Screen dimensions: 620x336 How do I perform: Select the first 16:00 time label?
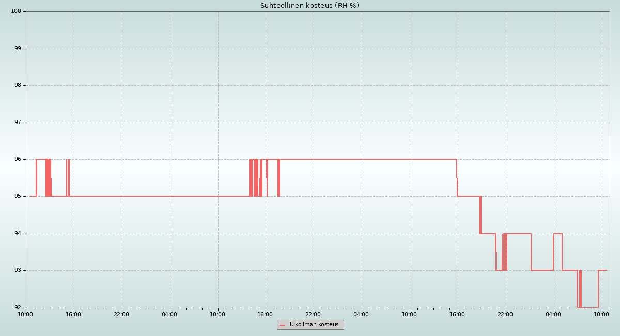click(73, 314)
